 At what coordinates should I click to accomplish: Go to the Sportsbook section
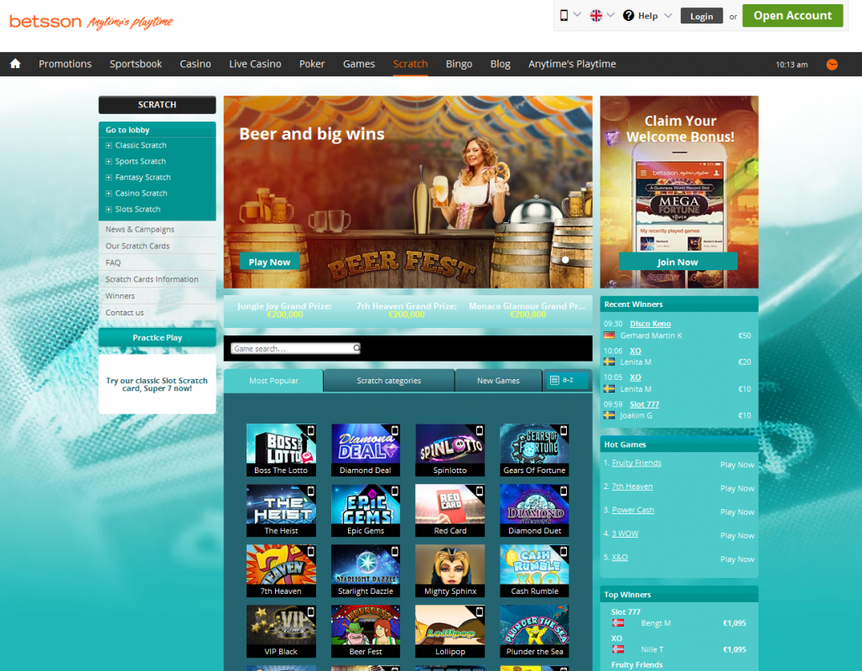tap(136, 64)
